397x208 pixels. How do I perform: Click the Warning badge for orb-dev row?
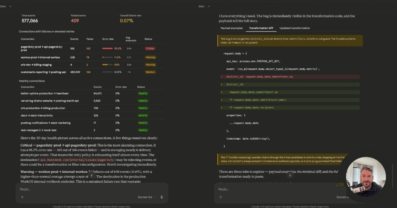point(151,65)
